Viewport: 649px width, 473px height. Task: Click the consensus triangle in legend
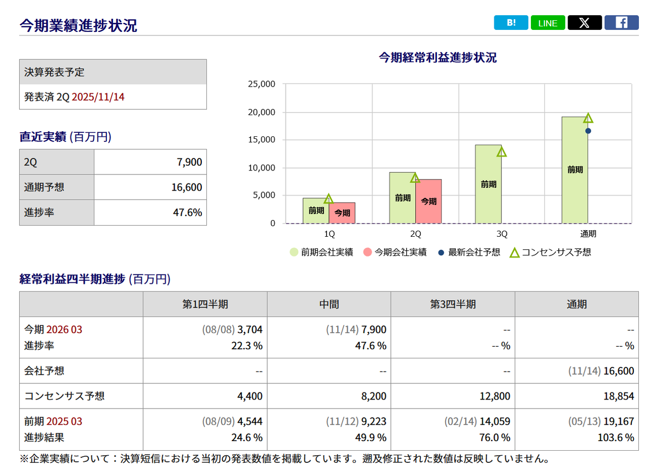click(x=514, y=252)
